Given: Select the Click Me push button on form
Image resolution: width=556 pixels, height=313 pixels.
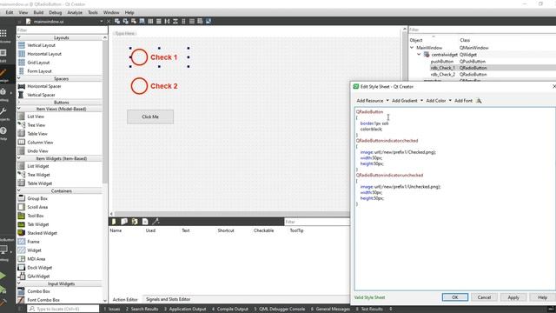Looking at the screenshot, I should pos(150,117).
